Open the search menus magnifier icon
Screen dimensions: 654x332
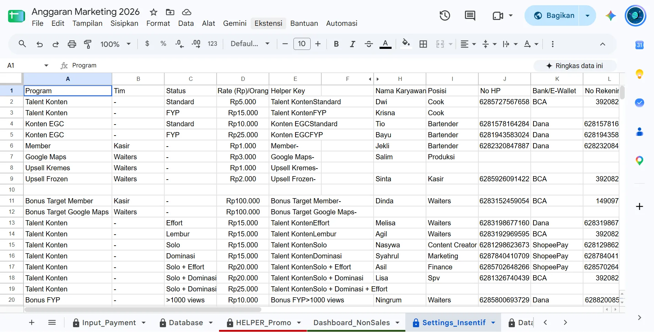pos(22,44)
